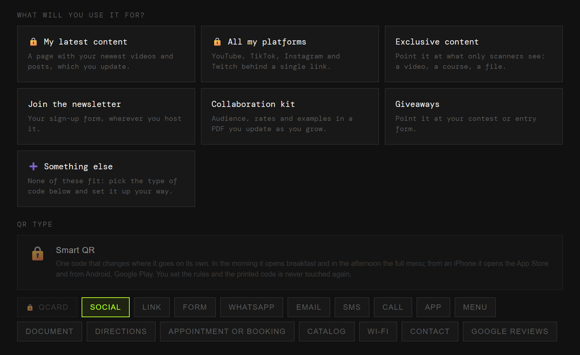Click the 'QR TYPE' section heading
Screen dimensions: 580x355
point(35,224)
